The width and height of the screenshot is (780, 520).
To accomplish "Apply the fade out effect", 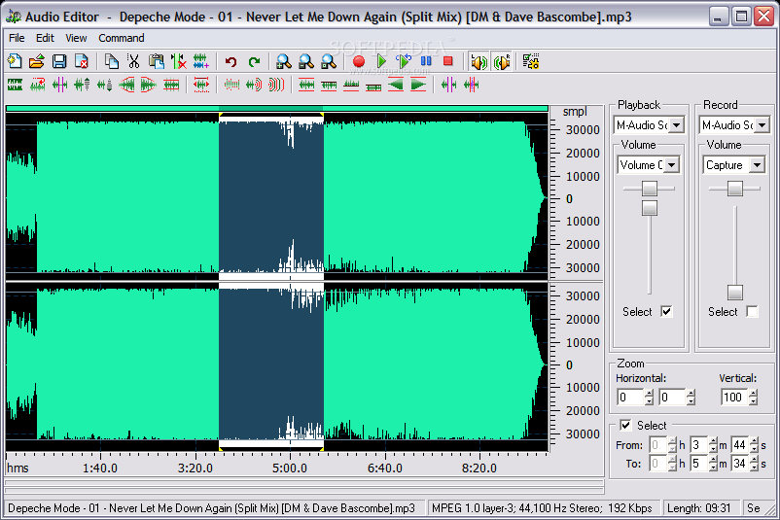I will [x=148, y=85].
